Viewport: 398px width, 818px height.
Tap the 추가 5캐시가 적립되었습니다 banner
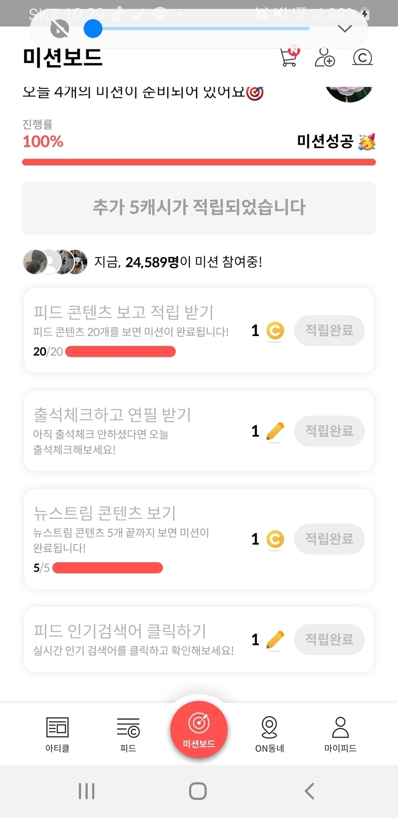click(199, 208)
